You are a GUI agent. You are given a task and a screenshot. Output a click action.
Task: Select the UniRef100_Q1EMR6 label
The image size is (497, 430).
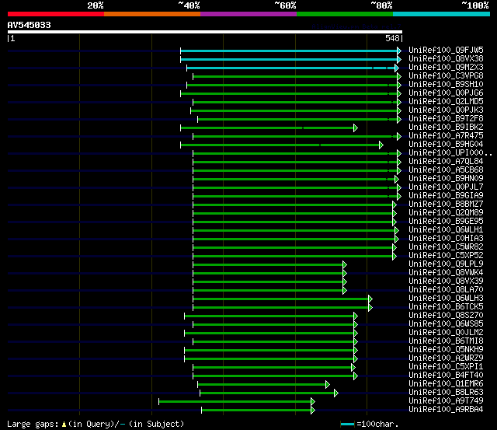point(446,384)
